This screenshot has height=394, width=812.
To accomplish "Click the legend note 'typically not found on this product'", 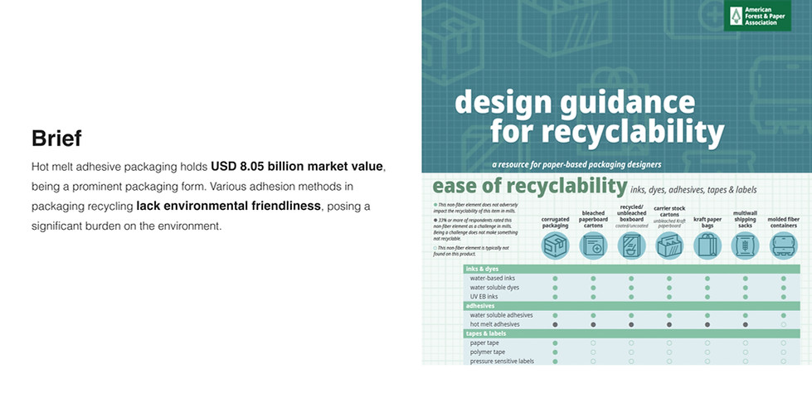I will (x=471, y=251).
